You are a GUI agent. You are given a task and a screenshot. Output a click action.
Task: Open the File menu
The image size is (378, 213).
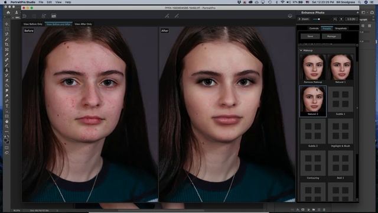[x=41, y=2]
